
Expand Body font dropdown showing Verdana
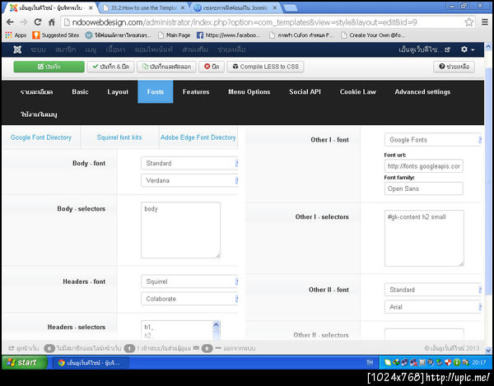coord(189,180)
